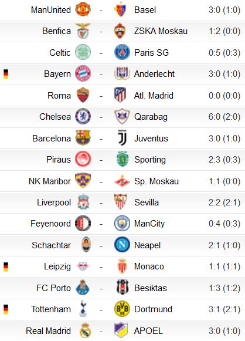Select the Celtic–Paris SG 0:5 score
The image size is (245, 341).
click(224, 53)
